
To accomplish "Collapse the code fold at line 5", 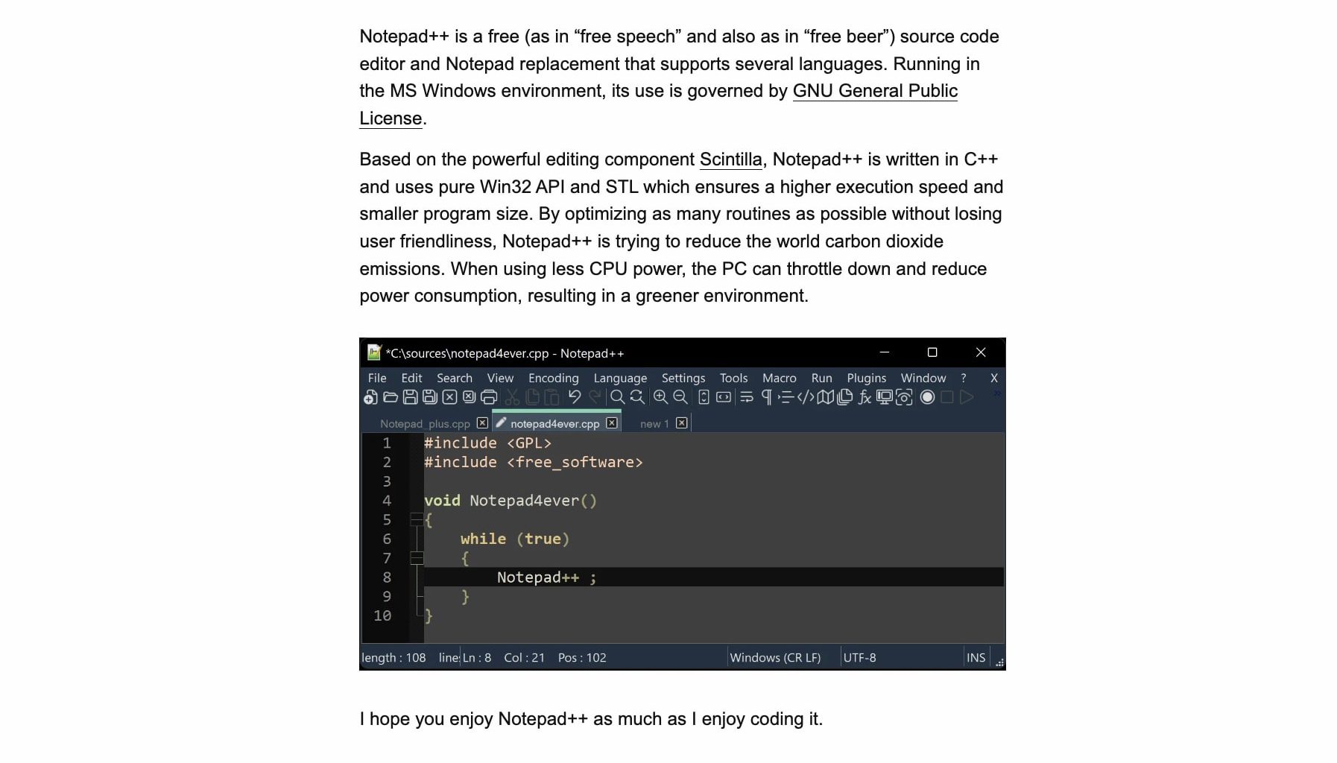I will coord(416,519).
